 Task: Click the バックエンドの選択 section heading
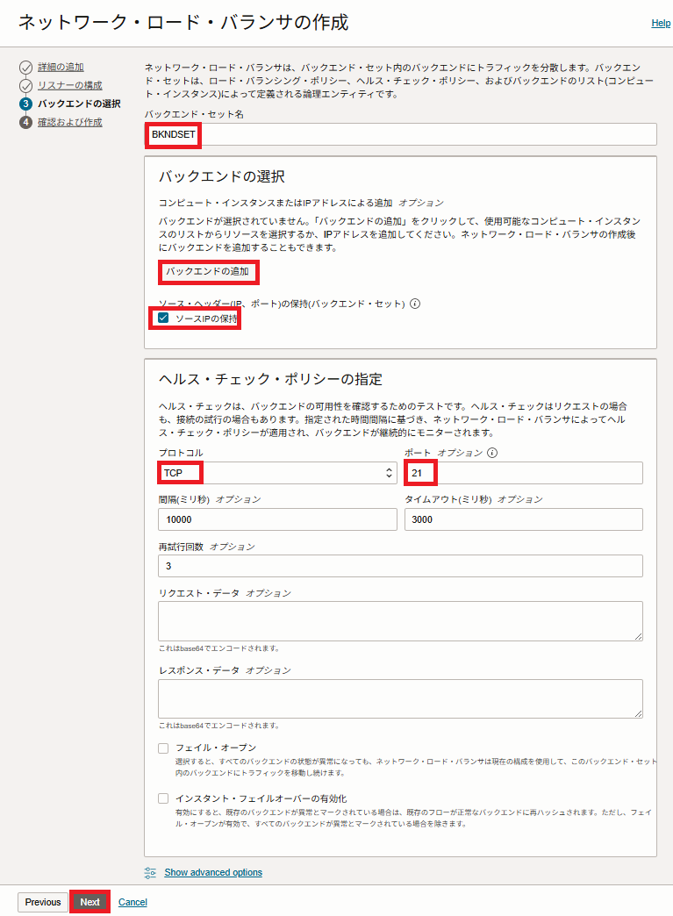tap(222, 176)
